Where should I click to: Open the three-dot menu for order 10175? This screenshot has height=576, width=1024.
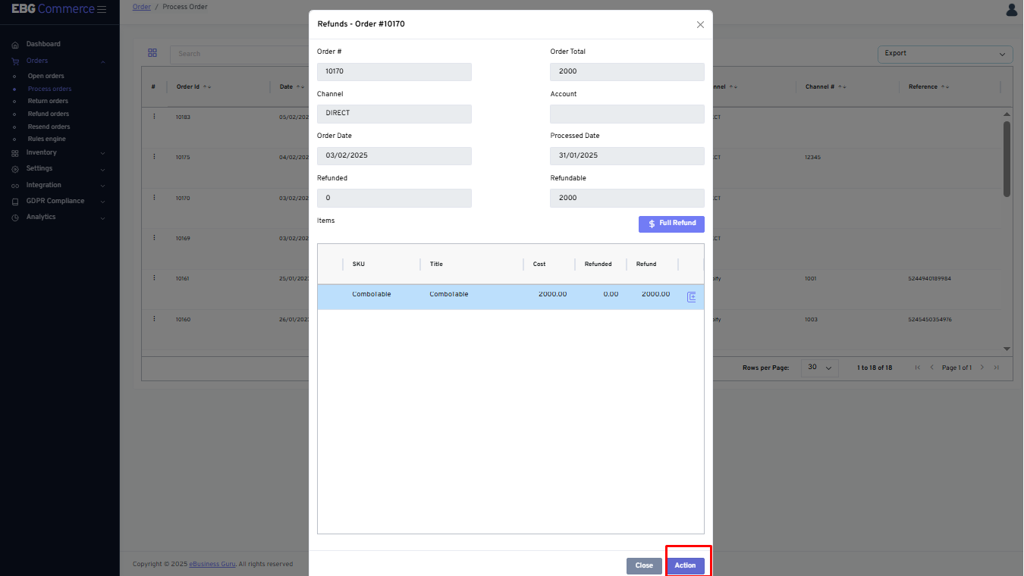click(154, 157)
